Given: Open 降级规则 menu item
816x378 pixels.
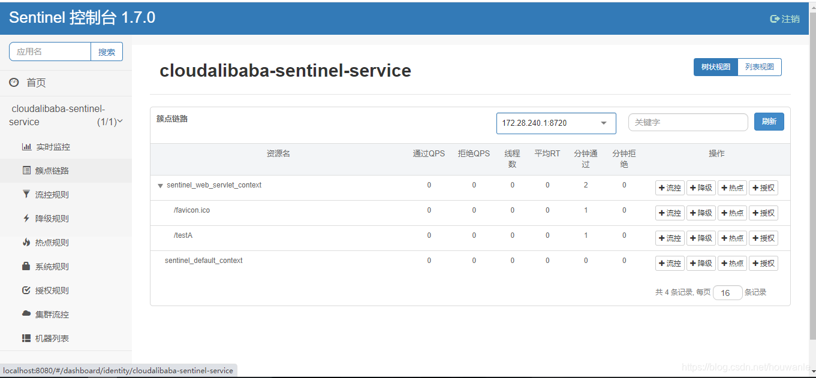Looking at the screenshot, I should (x=66, y=219).
